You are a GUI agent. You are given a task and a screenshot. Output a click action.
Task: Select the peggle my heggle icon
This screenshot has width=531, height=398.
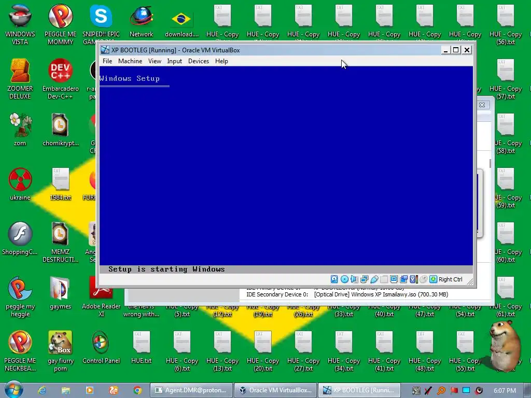pyautogui.click(x=20, y=296)
